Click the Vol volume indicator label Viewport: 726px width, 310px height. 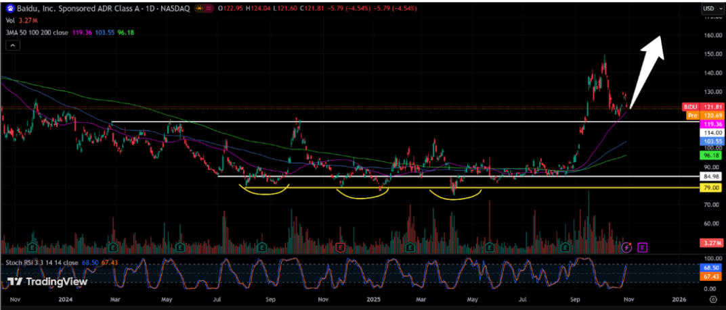point(9,20)
